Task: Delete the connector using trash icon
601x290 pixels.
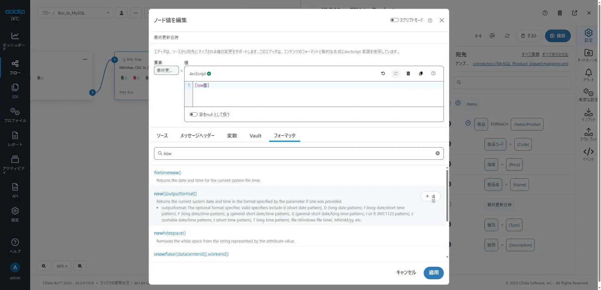Action: (x=560, y=13)
